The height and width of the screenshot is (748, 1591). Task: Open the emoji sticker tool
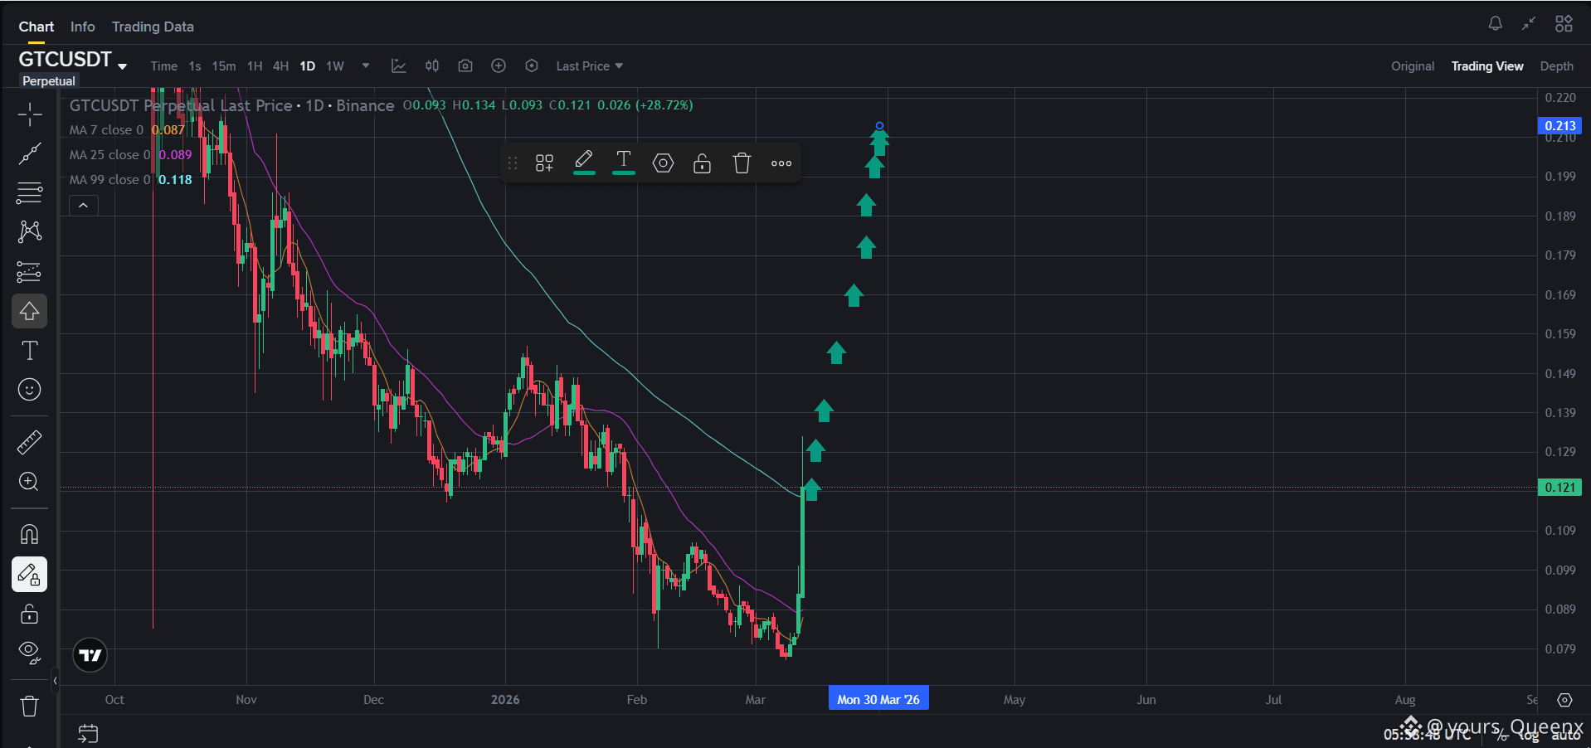point(30,390)
